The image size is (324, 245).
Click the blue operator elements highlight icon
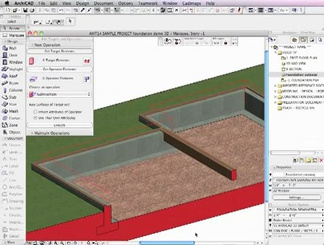coord(87,79)
